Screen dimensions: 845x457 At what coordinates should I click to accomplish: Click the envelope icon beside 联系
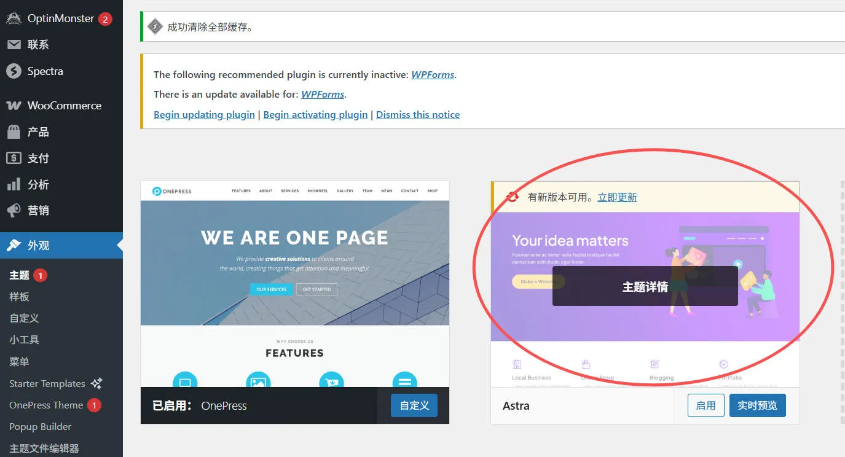[14, 45]
